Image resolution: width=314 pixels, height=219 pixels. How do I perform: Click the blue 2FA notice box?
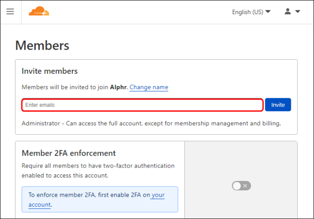coord(100,199)
